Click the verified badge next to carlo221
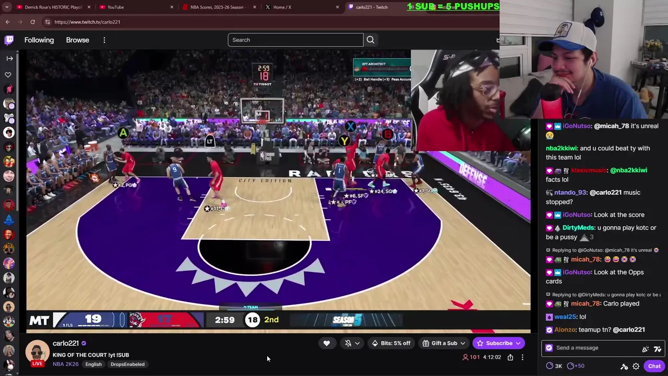Screen dimensions: 668x376 click(x=83, y=343)
